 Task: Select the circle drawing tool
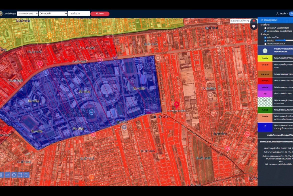click(27, 175)
